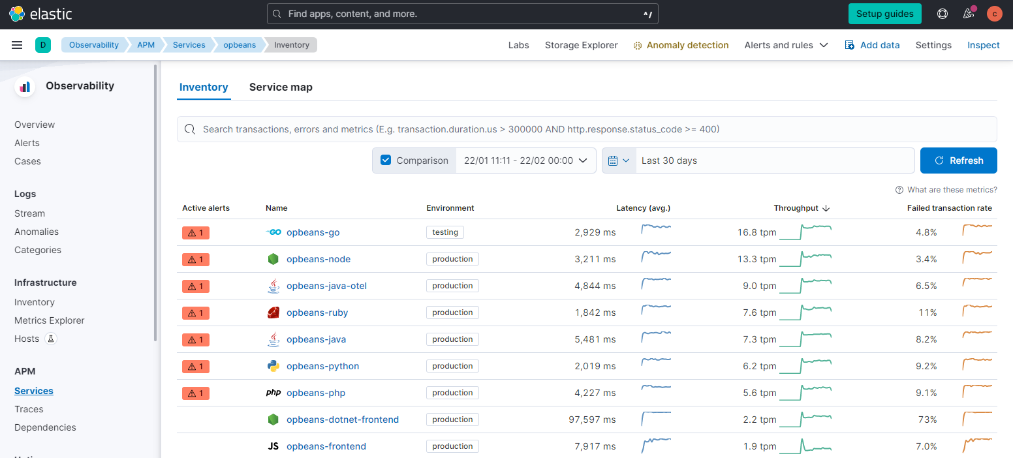Click the Inspect link
Viewport: 1013px width, 458px height.
[984, 45]
